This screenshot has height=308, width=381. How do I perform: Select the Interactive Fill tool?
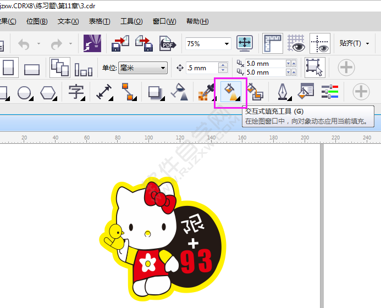pyautogui.click(x=233, y=92)
